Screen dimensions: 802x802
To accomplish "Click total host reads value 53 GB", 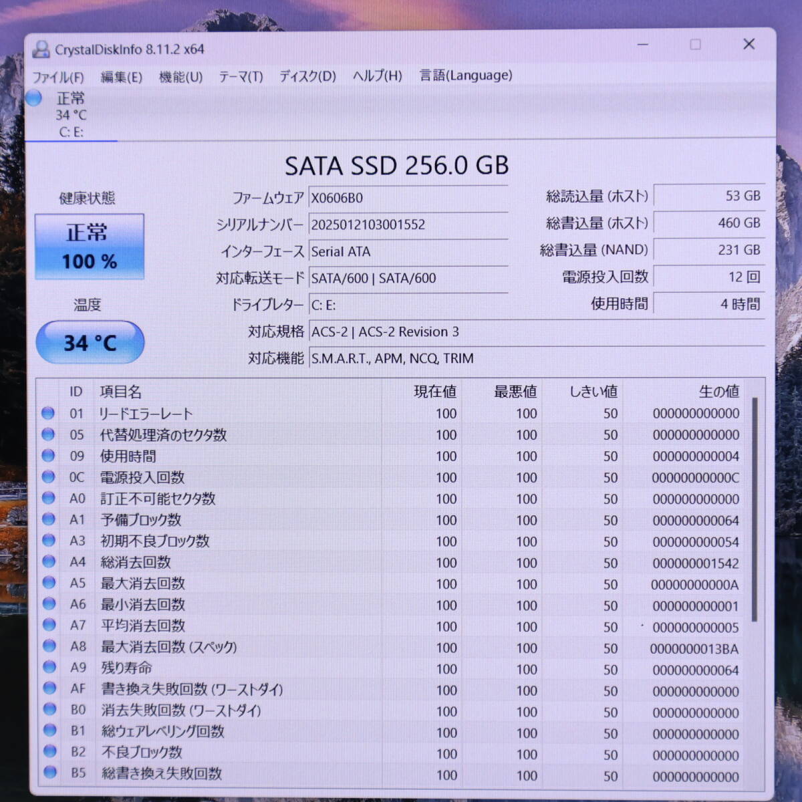I will [x=709, y=196].
